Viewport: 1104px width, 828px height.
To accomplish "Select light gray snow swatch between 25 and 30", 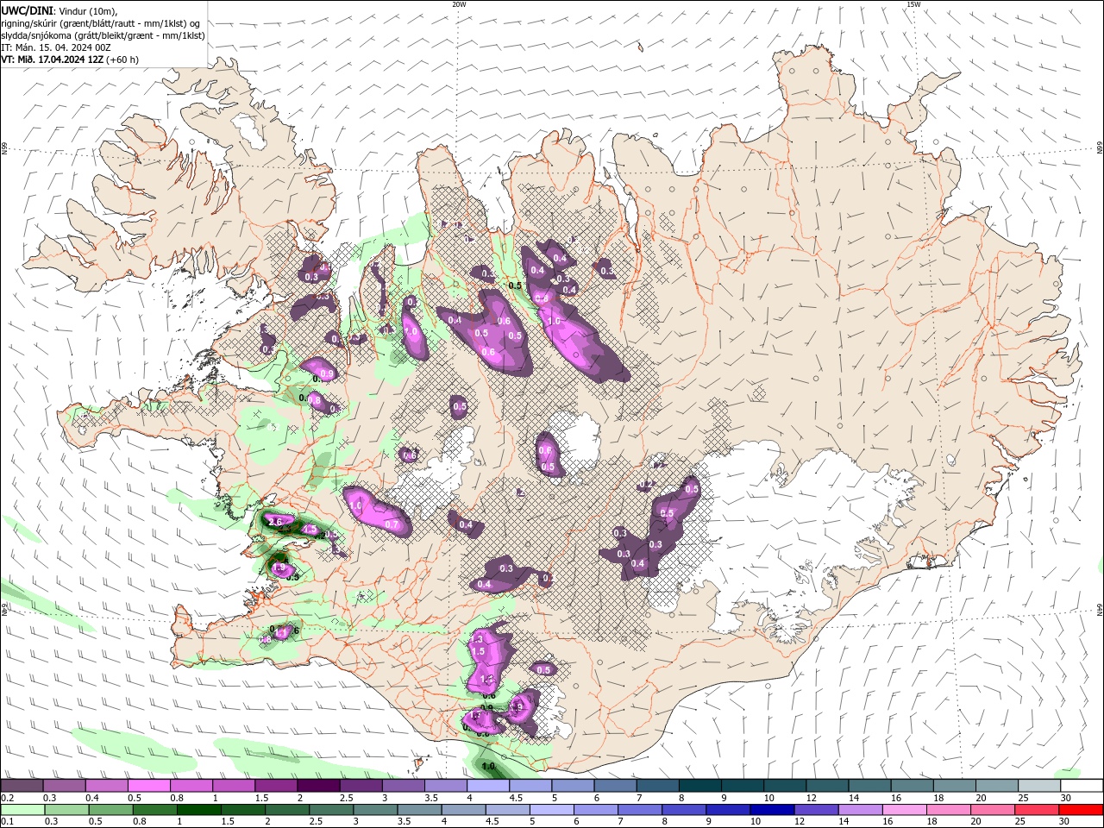I will [x=1040, y=786].
